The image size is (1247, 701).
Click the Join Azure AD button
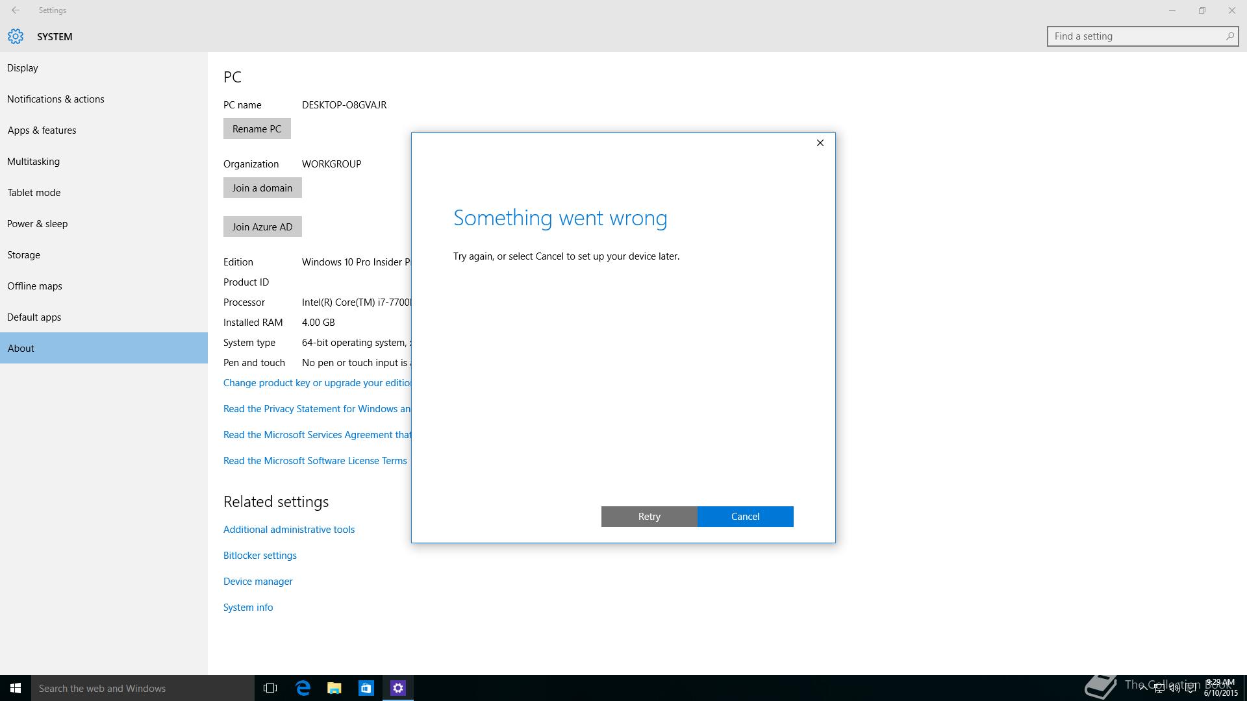tap(262, 227)
